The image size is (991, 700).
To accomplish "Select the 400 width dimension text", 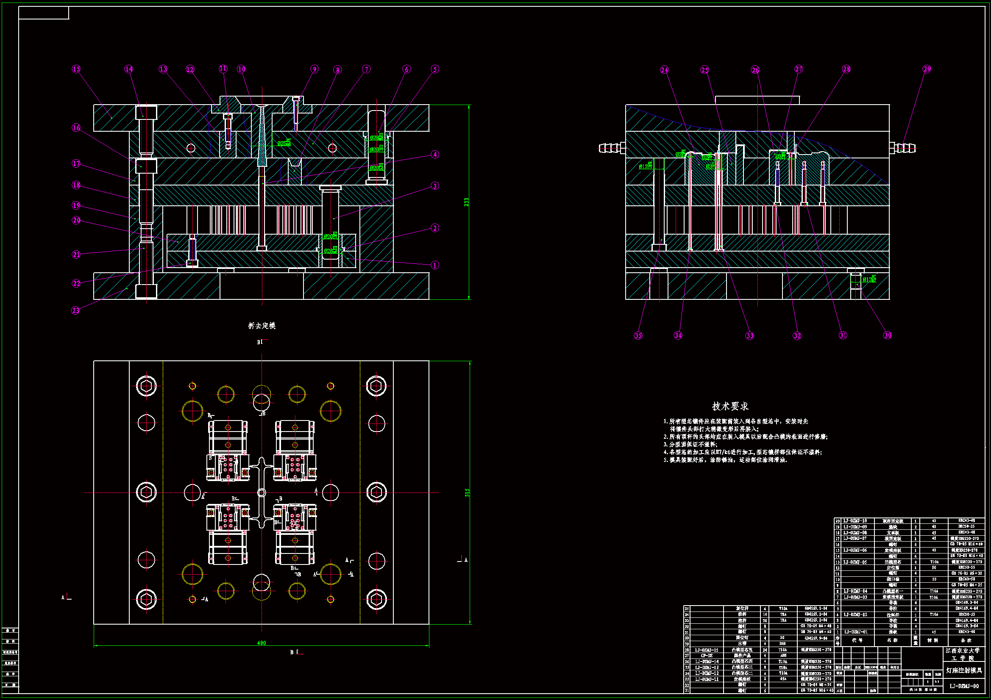I will [x=262, y=643].
